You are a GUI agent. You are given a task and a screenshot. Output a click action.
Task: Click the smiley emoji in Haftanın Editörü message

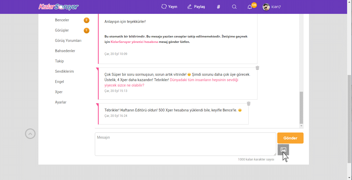coord(240,110)
